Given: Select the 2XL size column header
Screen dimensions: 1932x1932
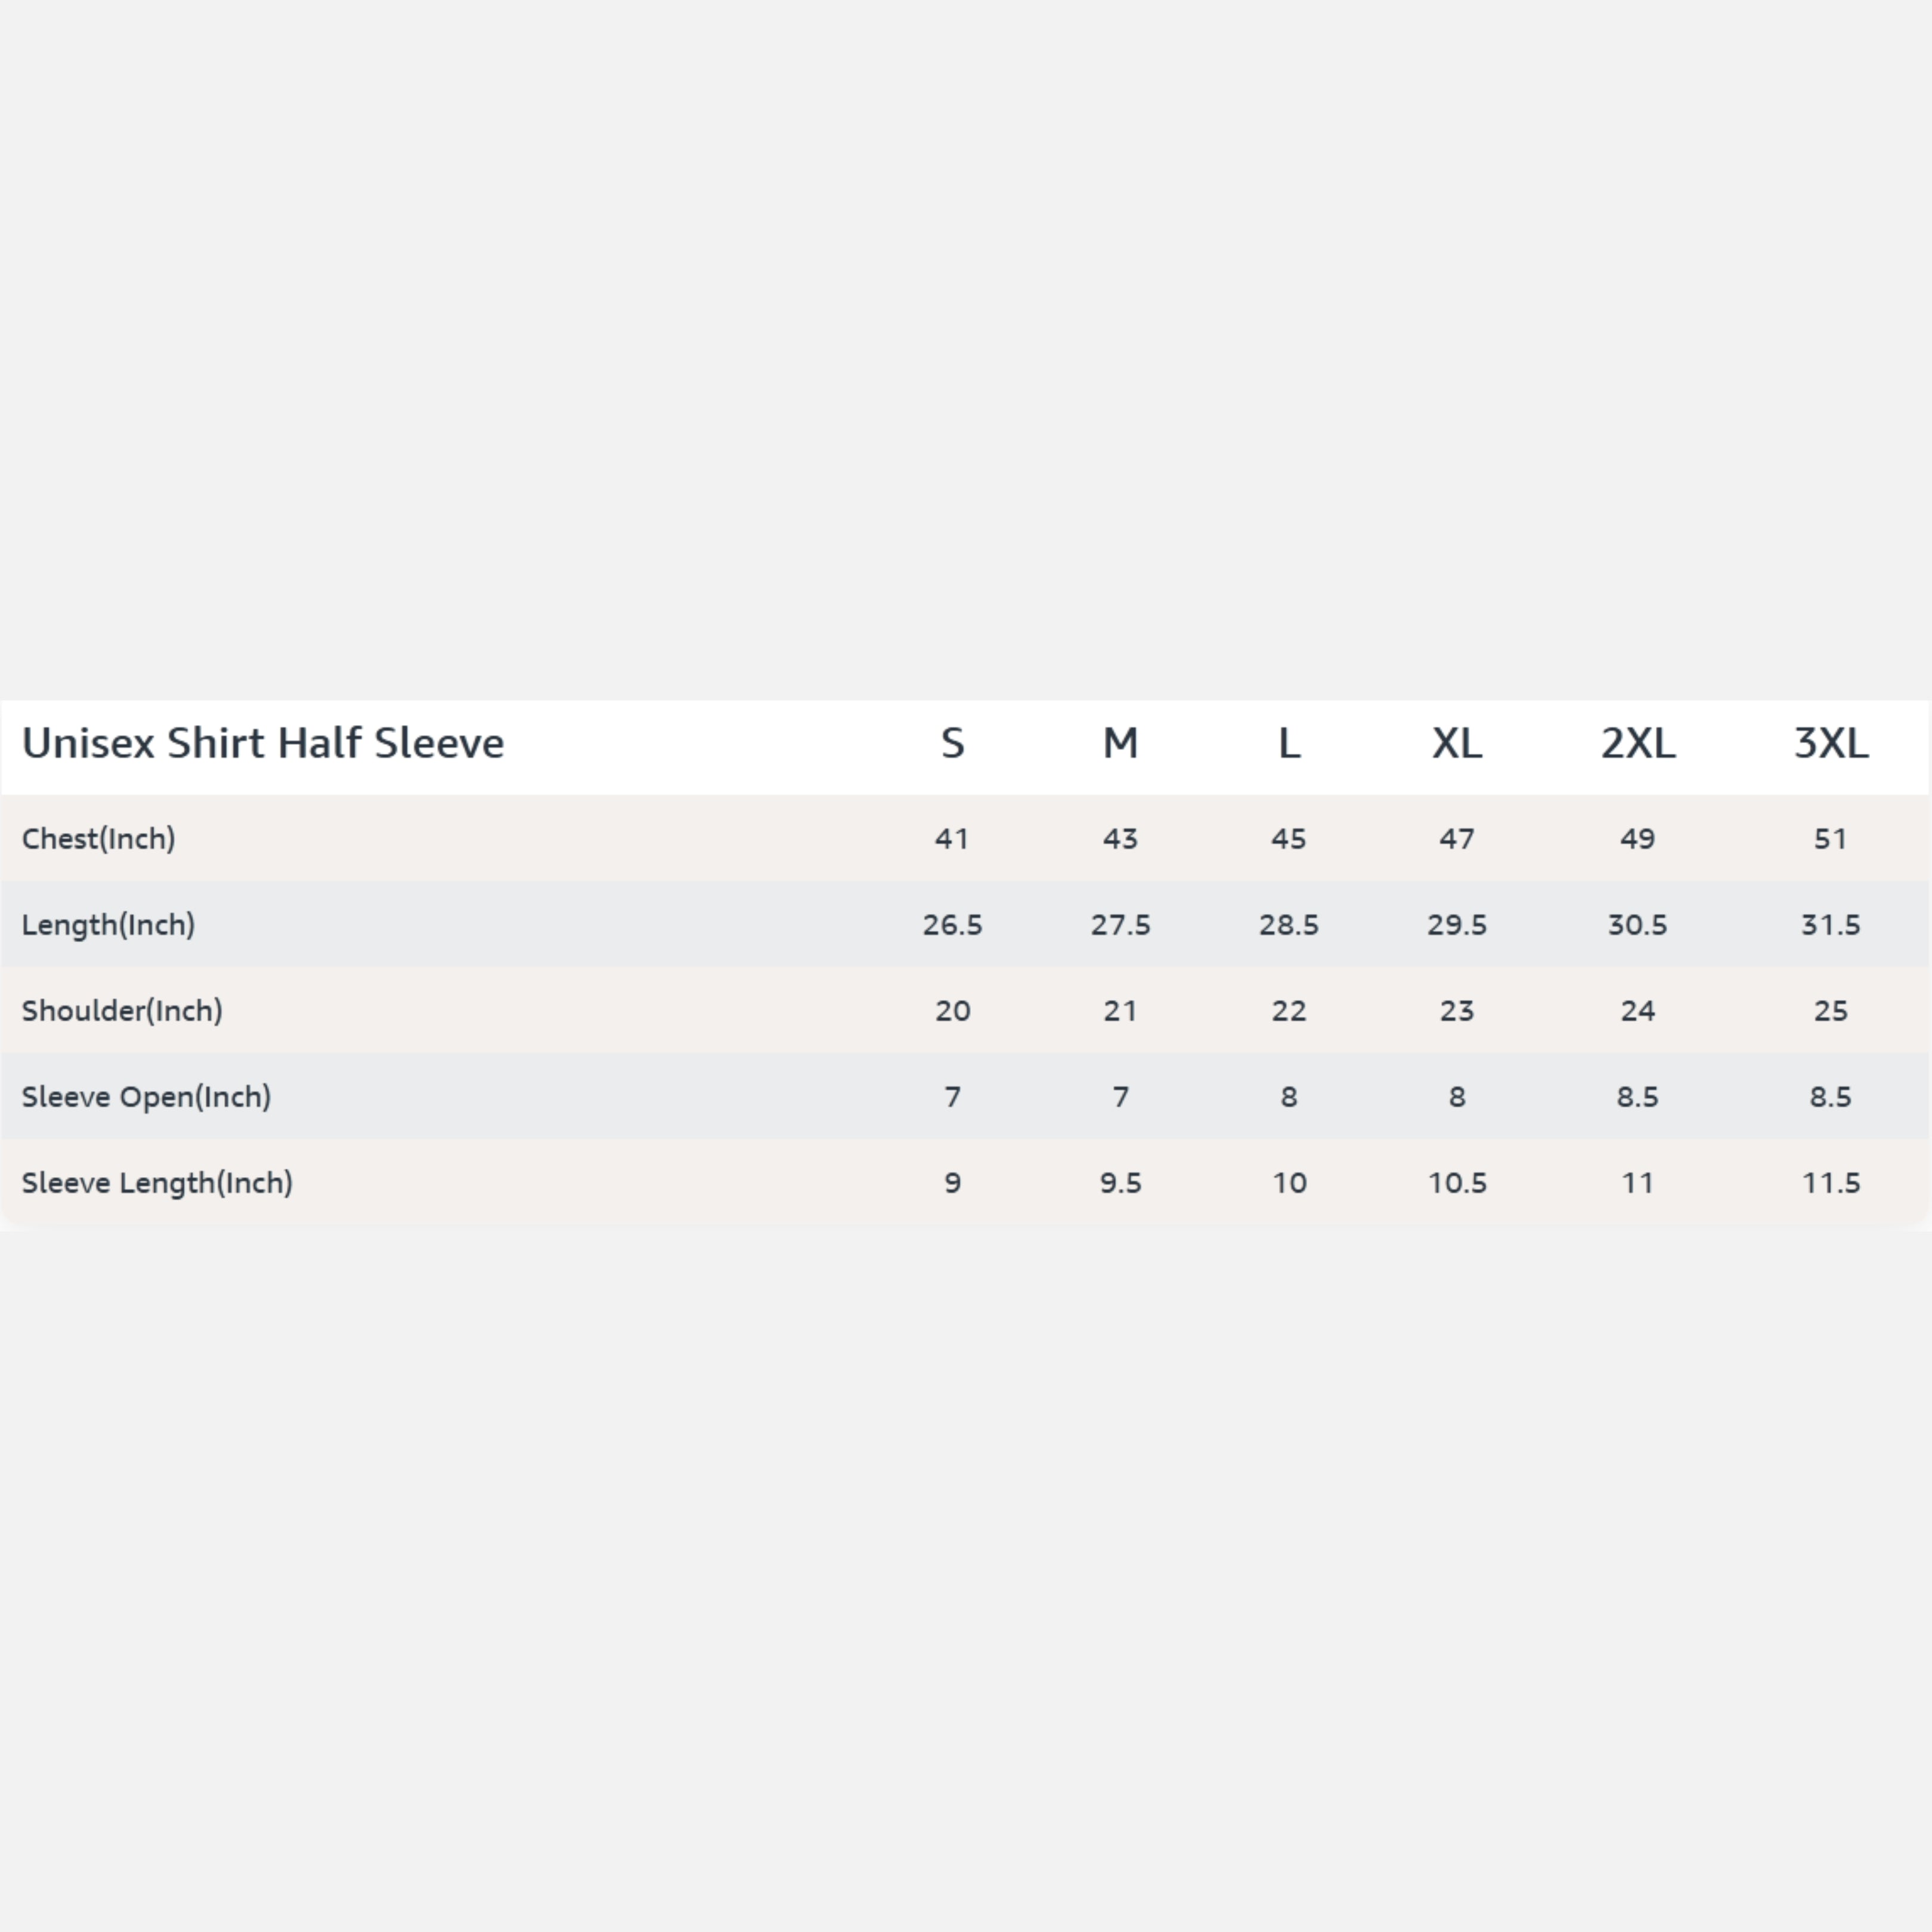Looking at the screenshot, I should click(1638, 744).
